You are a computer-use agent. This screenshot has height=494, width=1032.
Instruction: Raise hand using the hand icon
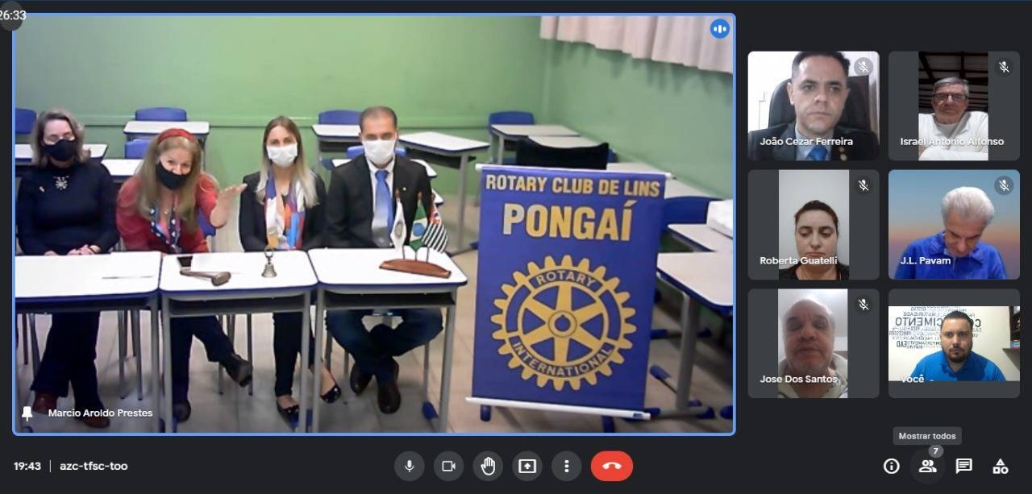(x=488, y=466)
